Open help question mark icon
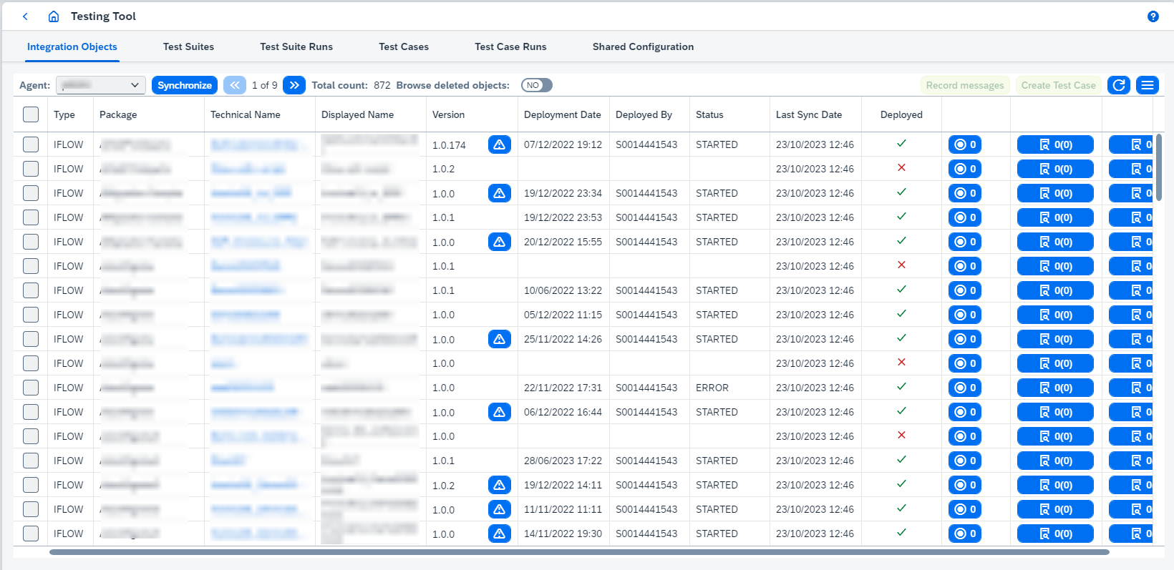1174x570 pixels. [x=1153, y=16]
